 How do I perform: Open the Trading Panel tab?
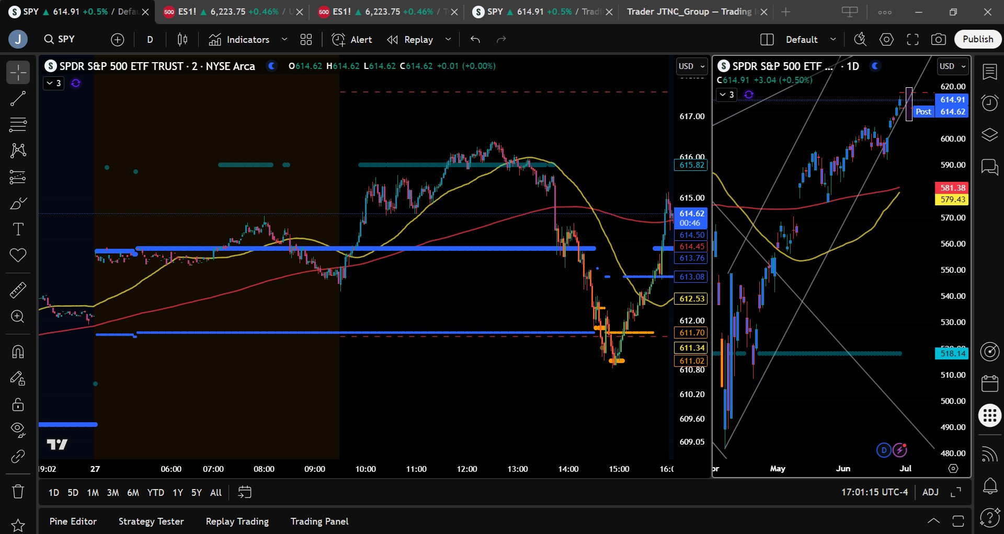click(x=320, y=521)
